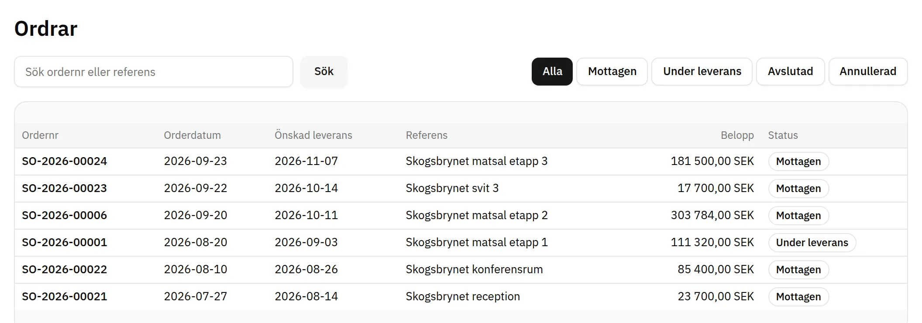Show Under leverans orders filter
Image resolution: width=922 pixels, height=323 pixels.
(702, 72)
